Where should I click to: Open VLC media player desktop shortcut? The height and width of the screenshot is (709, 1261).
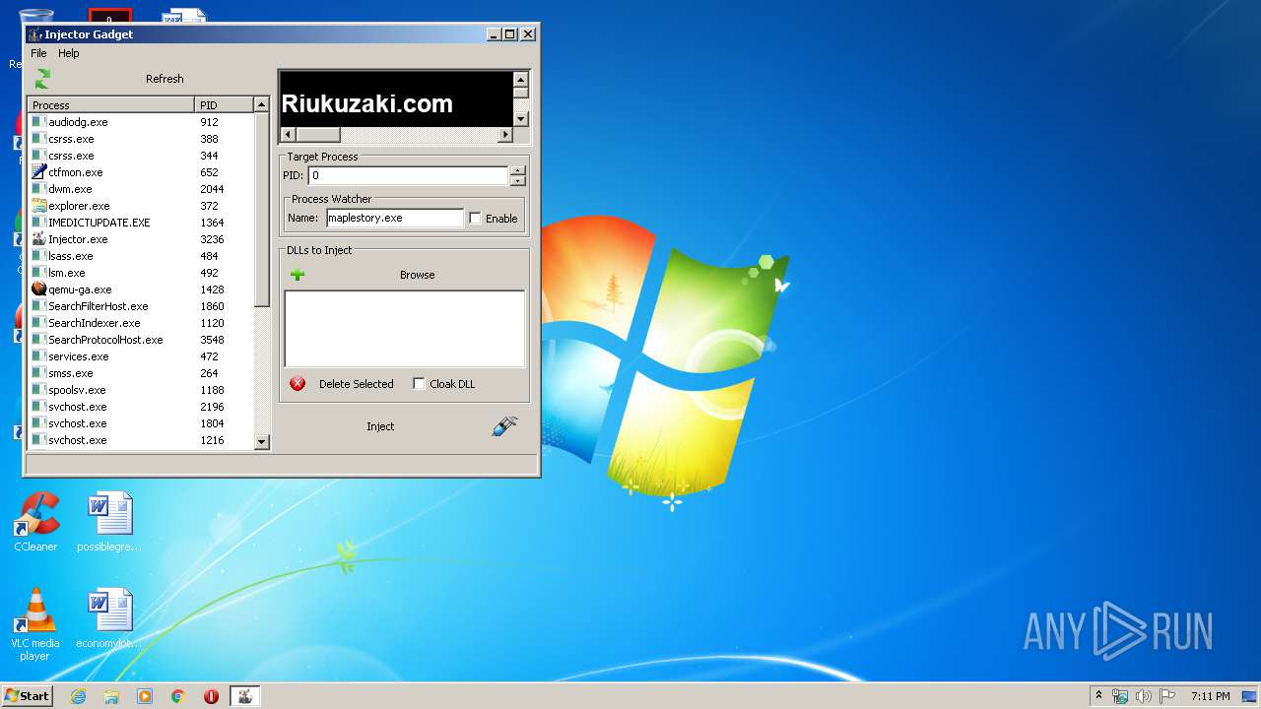point(35,623)
